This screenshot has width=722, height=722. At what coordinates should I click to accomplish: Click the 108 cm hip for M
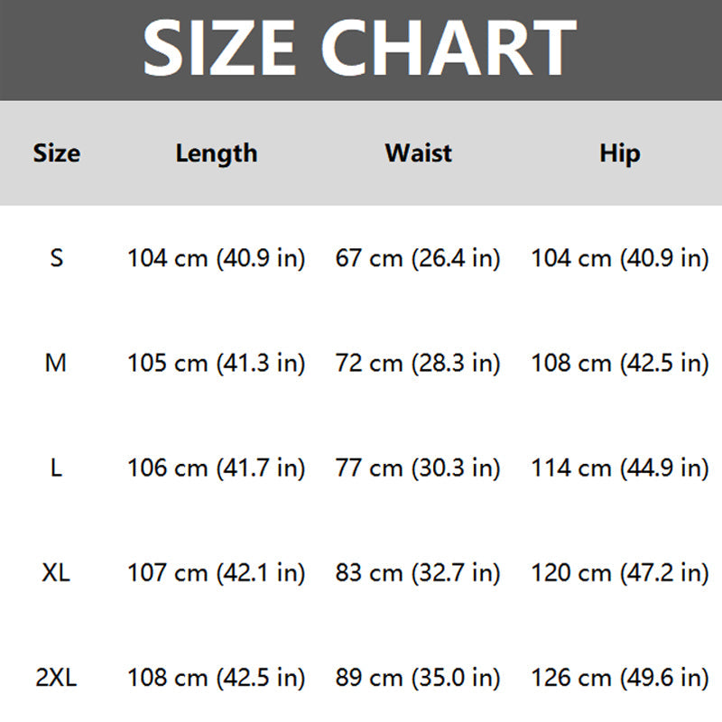pos(619,364)
